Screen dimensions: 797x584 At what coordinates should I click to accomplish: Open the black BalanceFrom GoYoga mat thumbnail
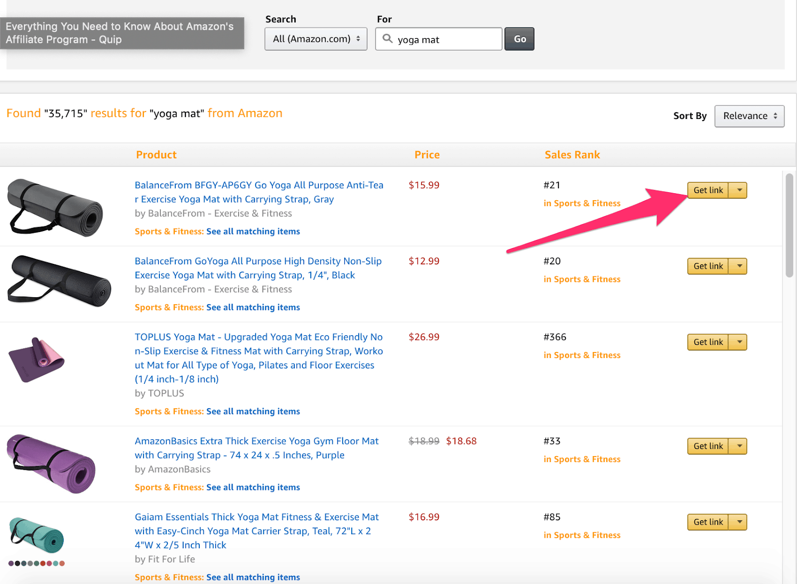pos(59,281)
